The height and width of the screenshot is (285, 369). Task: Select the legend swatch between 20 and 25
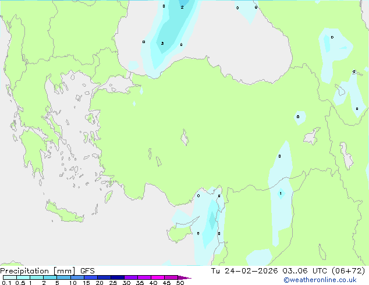pos(104,277)
